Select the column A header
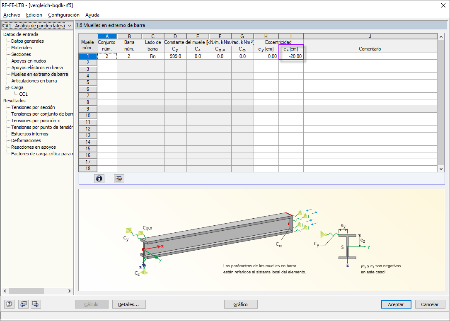 [107, 36]
